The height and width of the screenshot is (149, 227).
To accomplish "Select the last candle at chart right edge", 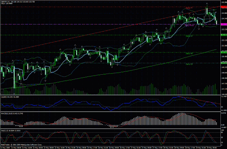I will pos(216,22).
